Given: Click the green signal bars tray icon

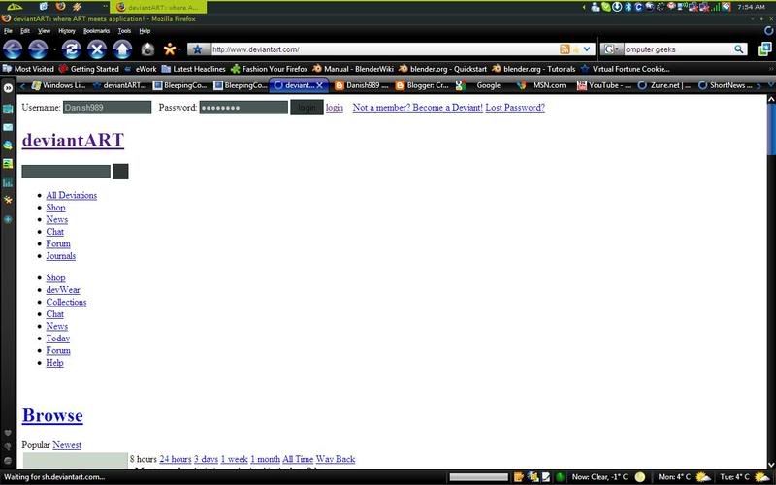Looking at the screenshot, I should (716, 7).
